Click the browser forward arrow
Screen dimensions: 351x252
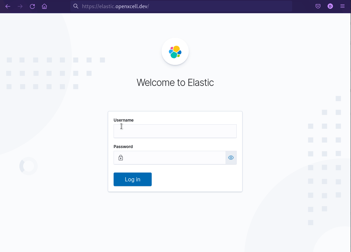[20, 6]
